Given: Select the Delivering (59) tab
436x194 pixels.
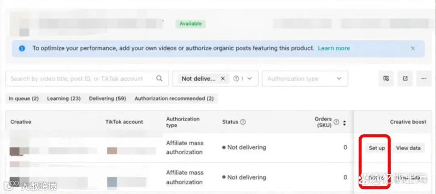Looking at the screenshot, I should [x=107, y=98].
